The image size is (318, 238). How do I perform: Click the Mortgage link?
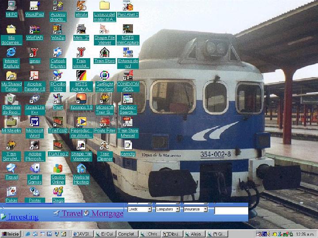tap(107, 214)
